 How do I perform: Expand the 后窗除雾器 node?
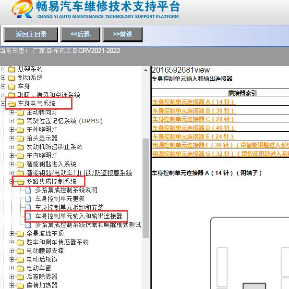(x=12, y=277)
